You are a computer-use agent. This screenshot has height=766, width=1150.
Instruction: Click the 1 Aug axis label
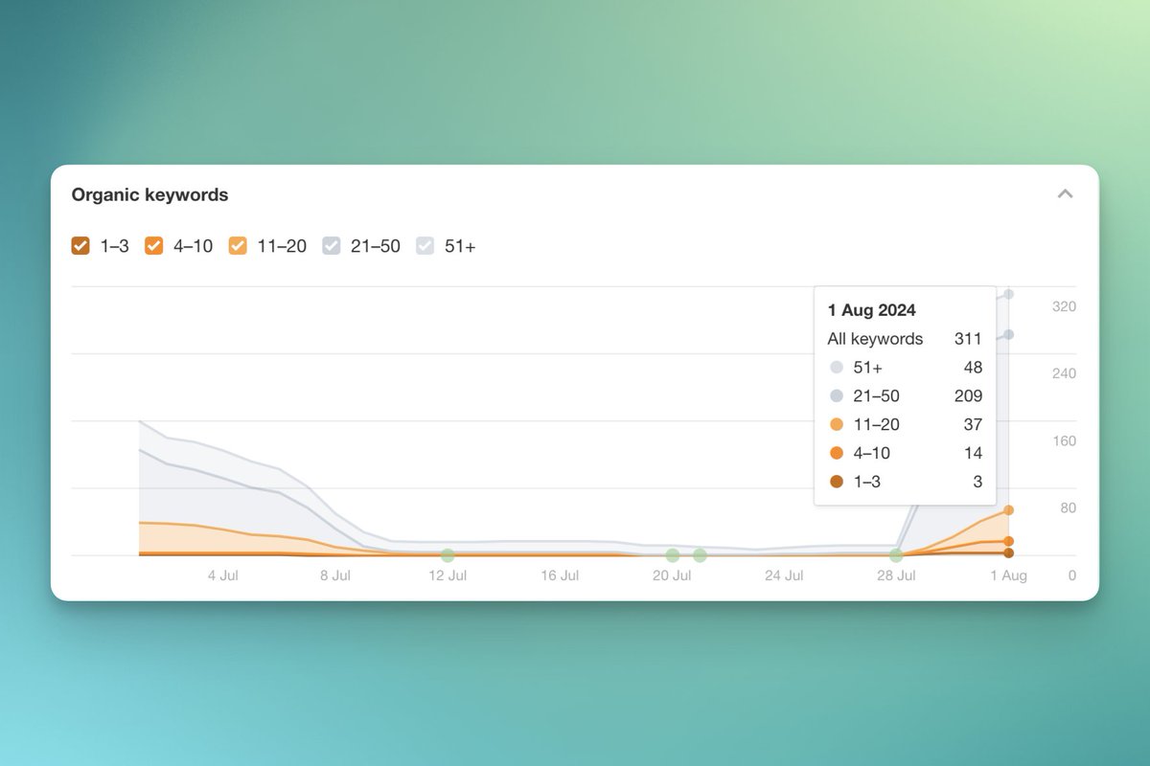pyautogui.click(x=1008, y=575)
